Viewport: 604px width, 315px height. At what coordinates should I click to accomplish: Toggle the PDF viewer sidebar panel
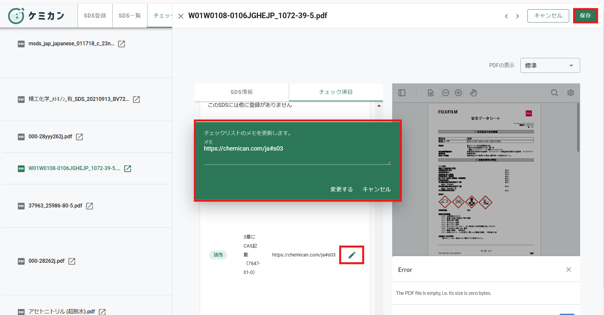coord(402,93)
